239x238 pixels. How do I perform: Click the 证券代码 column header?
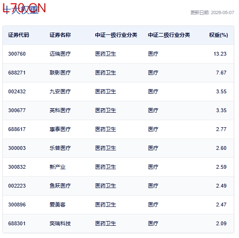click(18, 35)
